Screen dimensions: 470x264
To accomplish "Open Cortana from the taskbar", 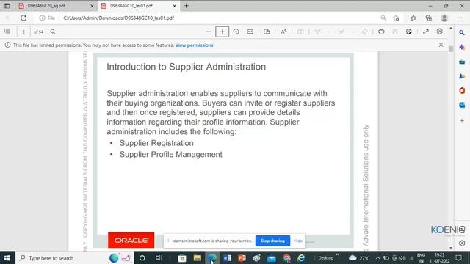I will click(x=142, y=257).
